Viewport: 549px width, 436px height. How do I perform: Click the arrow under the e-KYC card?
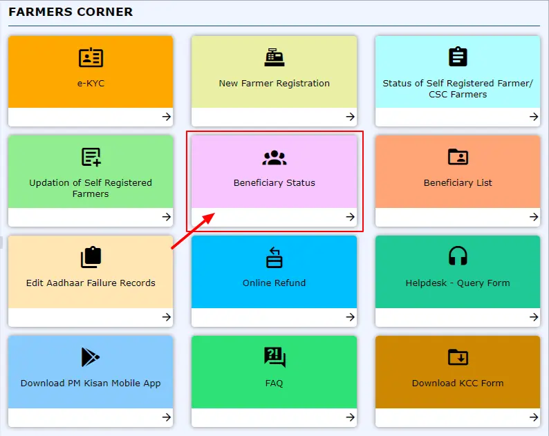167,117
